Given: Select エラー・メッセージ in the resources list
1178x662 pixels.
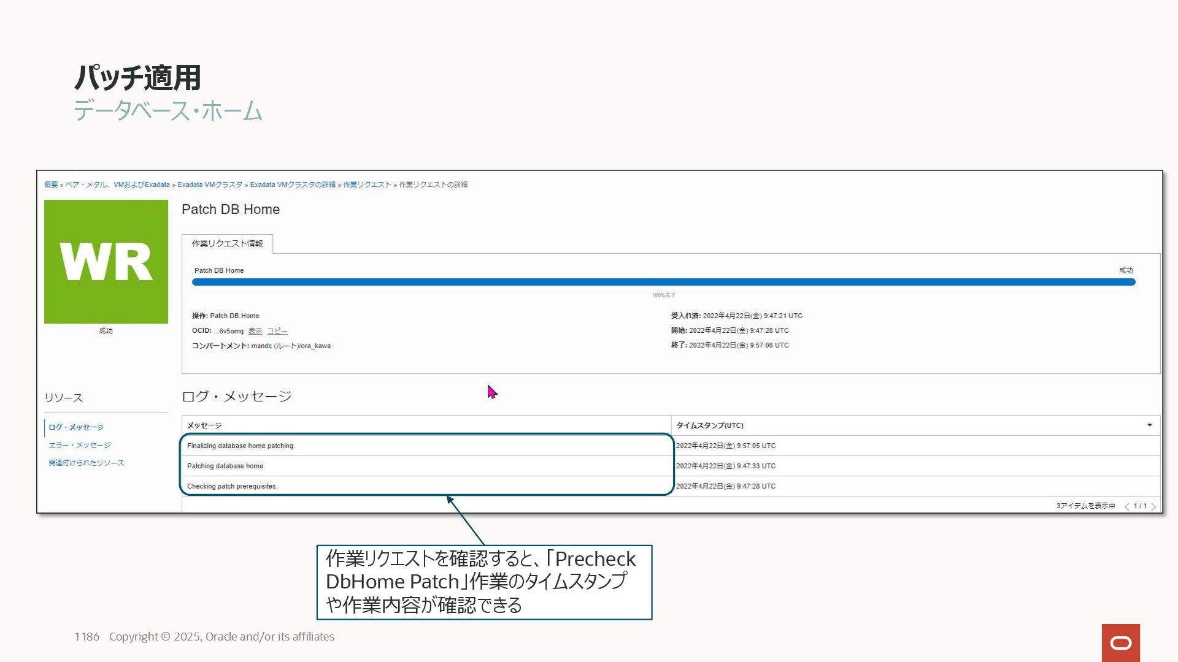Looking at the screenshot, I should click(x=79, y=445).
